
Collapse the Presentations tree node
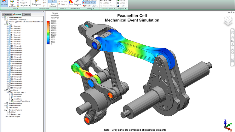[x=5, y=90]
